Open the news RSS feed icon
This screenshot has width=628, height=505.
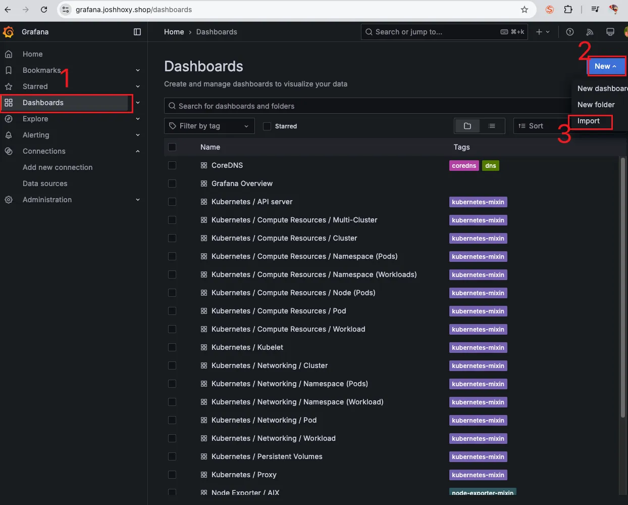(590, 32)
